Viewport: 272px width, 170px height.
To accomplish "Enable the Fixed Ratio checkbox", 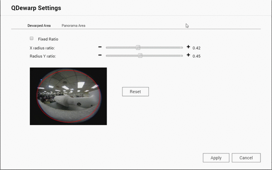I will pos(32,39).
